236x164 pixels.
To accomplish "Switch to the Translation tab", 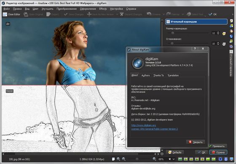I will (x=173, y=75).
